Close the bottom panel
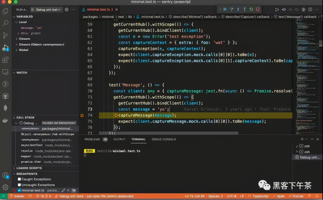Viewport: 323px width, 200px height. (x=318, y=139)
